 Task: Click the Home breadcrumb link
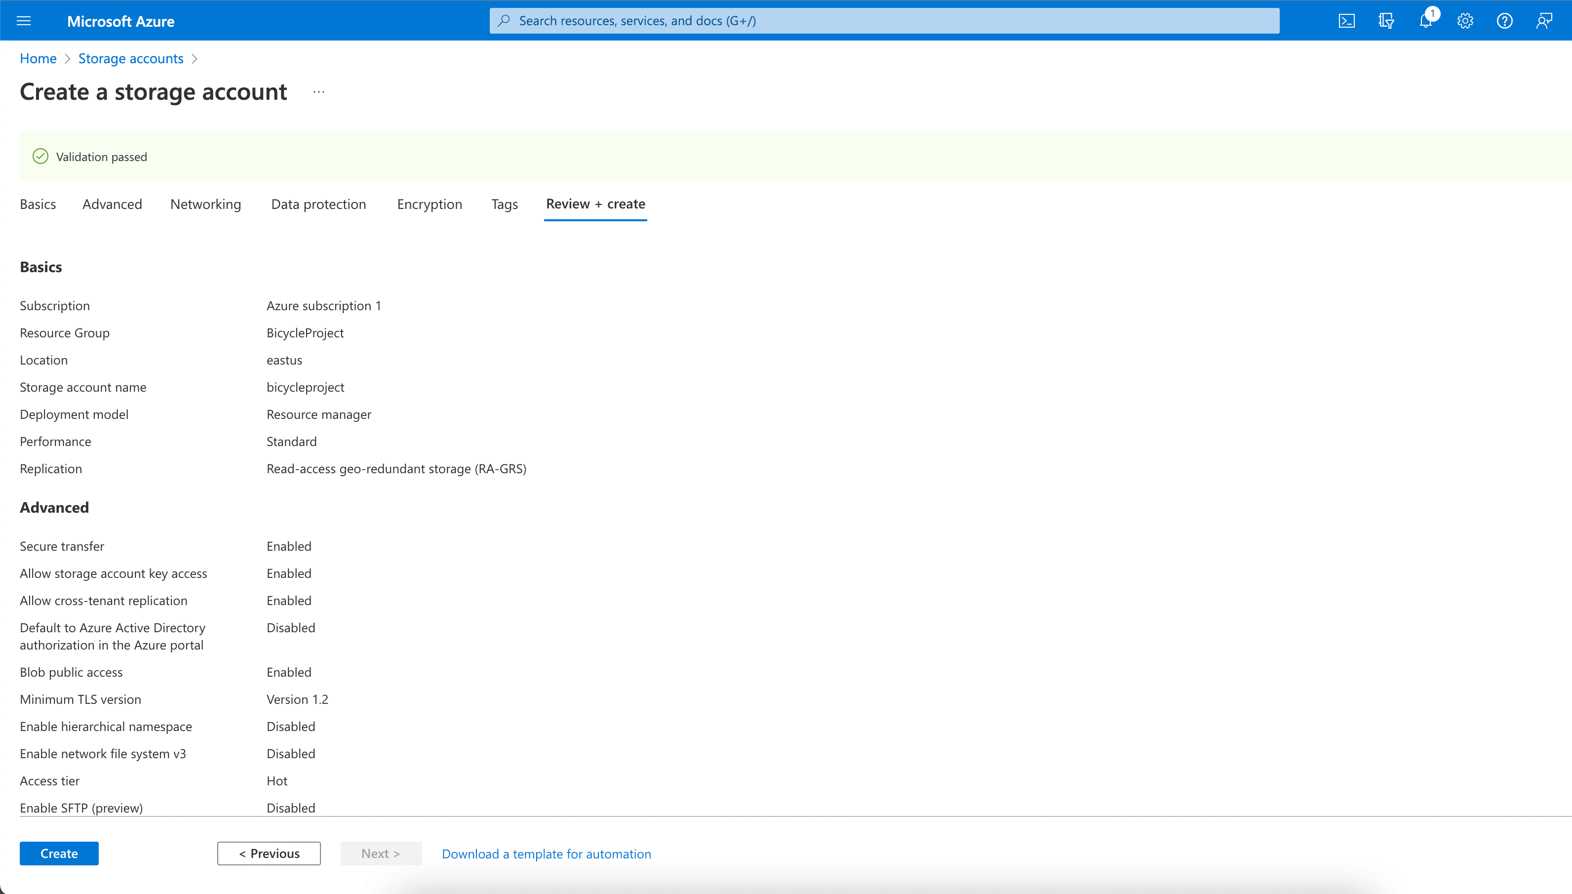tap(38, 59)
